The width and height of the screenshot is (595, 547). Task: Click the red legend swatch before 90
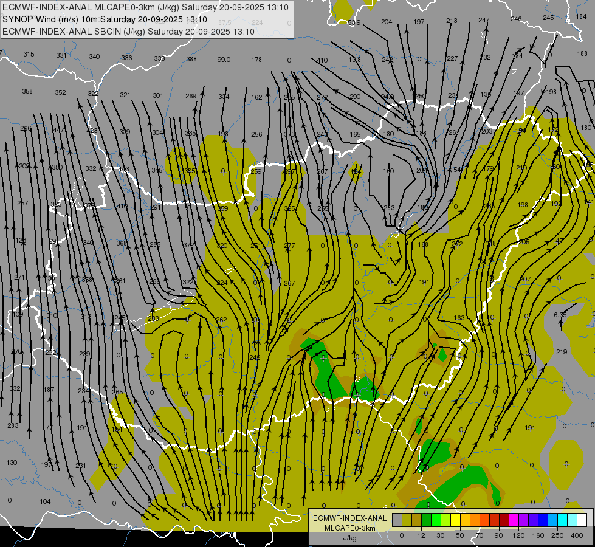tap(495, 520)
